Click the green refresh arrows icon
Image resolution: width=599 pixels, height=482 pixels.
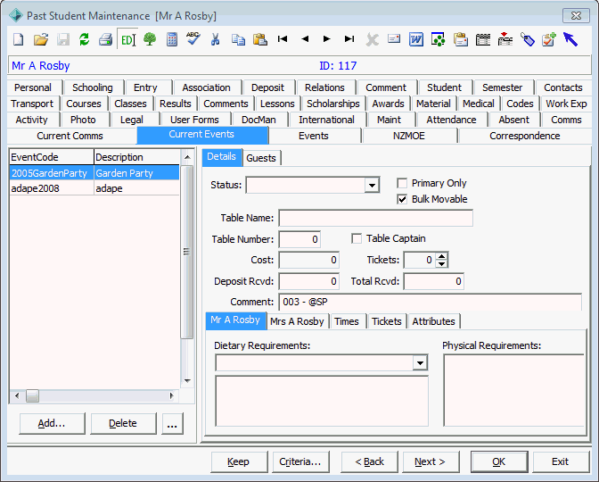pyautogui.click(x=84, y=39)
